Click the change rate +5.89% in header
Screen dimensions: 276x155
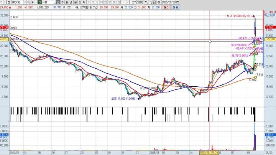[x=28, y=7]
